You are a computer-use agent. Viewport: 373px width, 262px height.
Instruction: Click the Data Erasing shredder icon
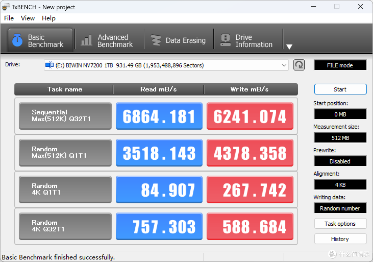(x=156, y=40)
